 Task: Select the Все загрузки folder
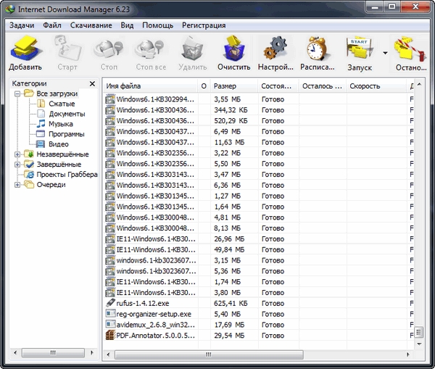pyautogui.click(x=57, y=94)
